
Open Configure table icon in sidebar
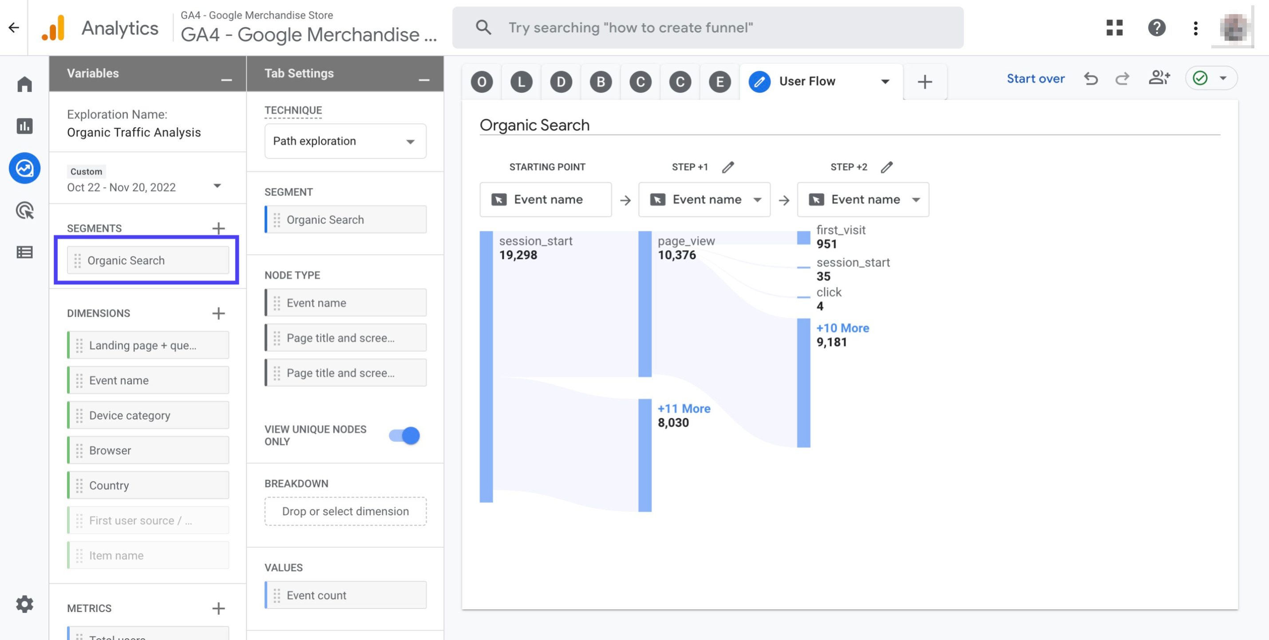[x=24, y=252]
